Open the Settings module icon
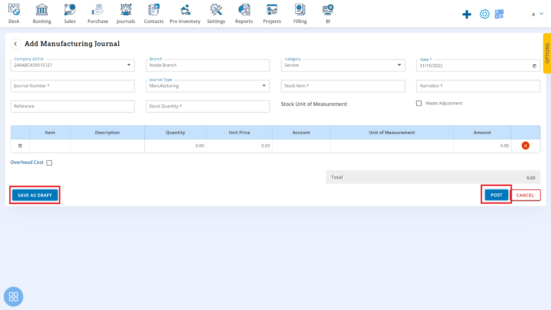Screen dimensions: 551x310 point(216,10)
